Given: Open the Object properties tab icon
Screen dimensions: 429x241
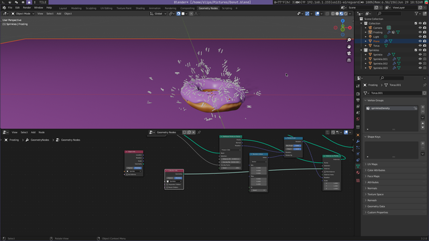Looking at the screenshot, I should (x=358, y=135).
